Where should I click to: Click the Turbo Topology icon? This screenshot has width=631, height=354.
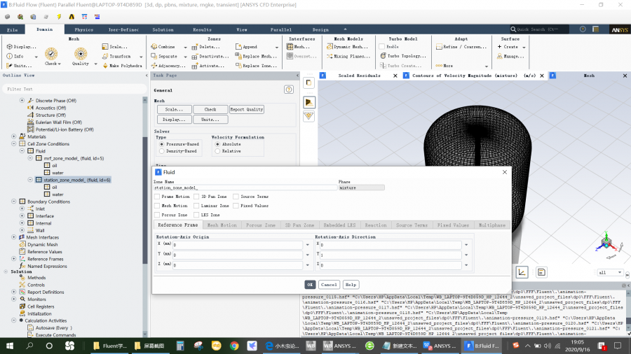pos(383,56)
